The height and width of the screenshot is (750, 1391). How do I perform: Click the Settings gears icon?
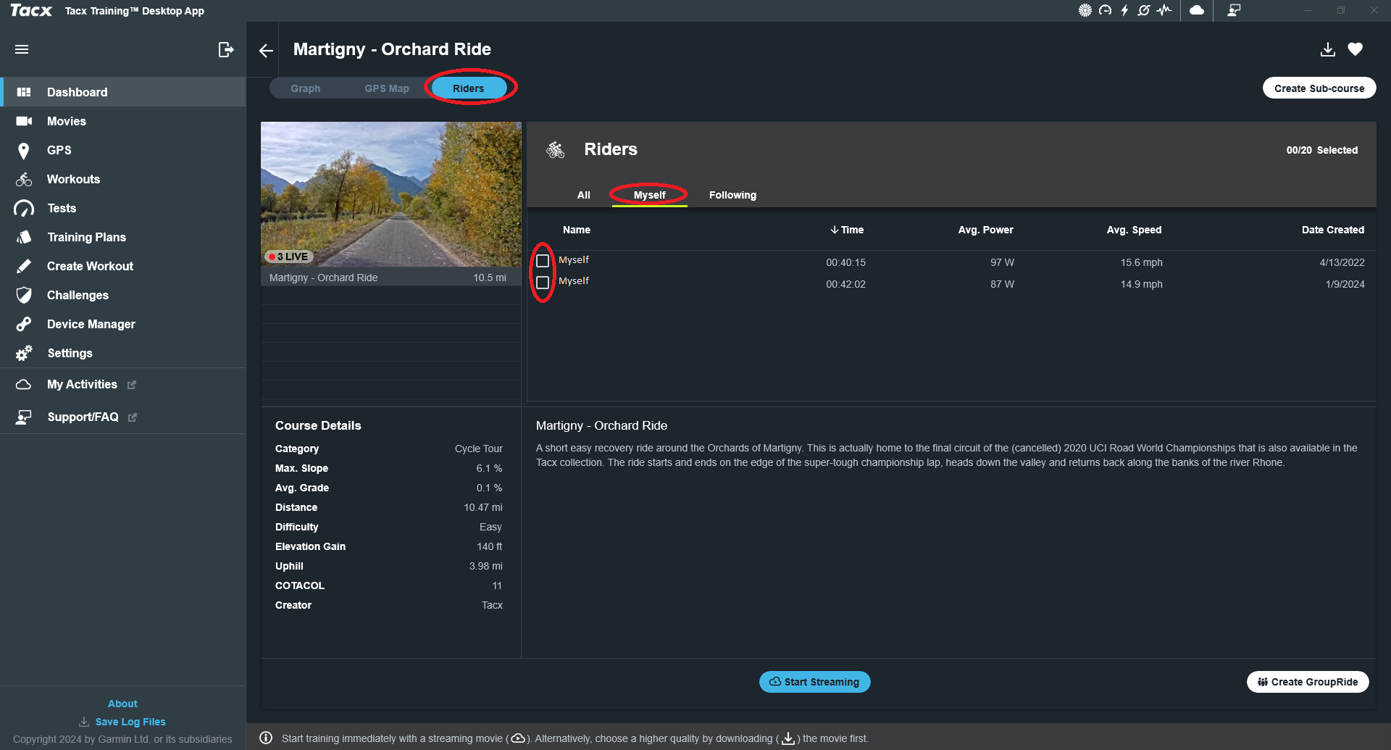24,353
